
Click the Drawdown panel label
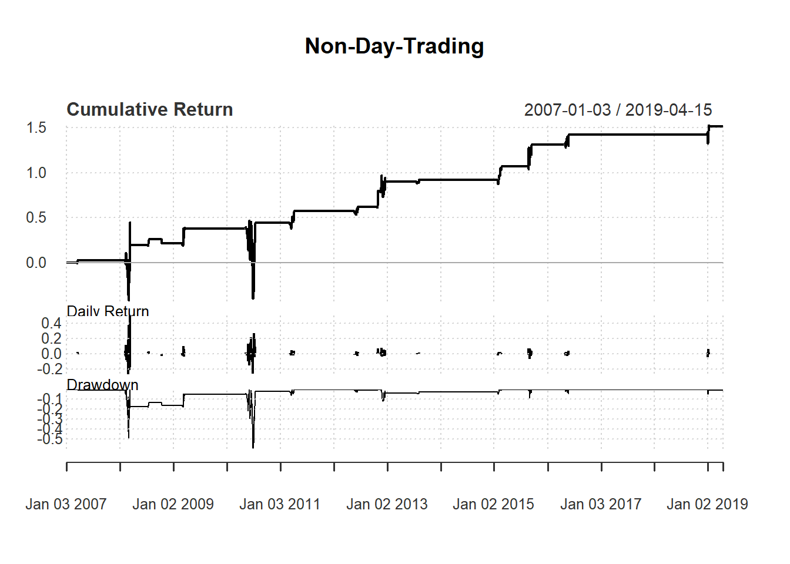tap(102, 385)
